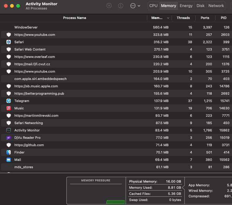Click Cached Files 5.36 GB value
This screenshot has width=232, height=205.
[174, 194]
